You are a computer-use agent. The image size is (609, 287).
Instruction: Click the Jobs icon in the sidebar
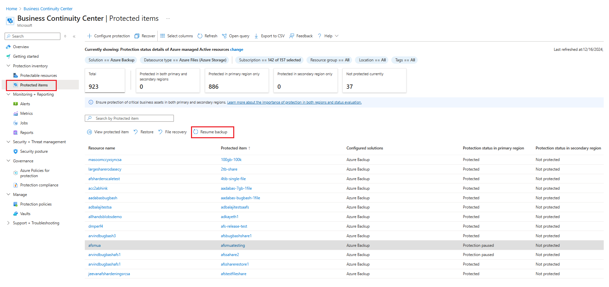(16, 123)
